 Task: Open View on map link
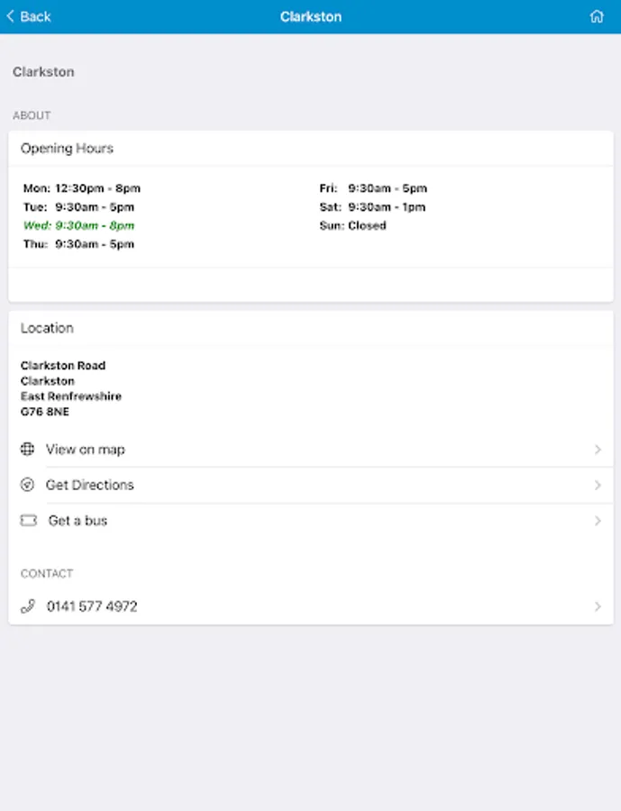86,450
